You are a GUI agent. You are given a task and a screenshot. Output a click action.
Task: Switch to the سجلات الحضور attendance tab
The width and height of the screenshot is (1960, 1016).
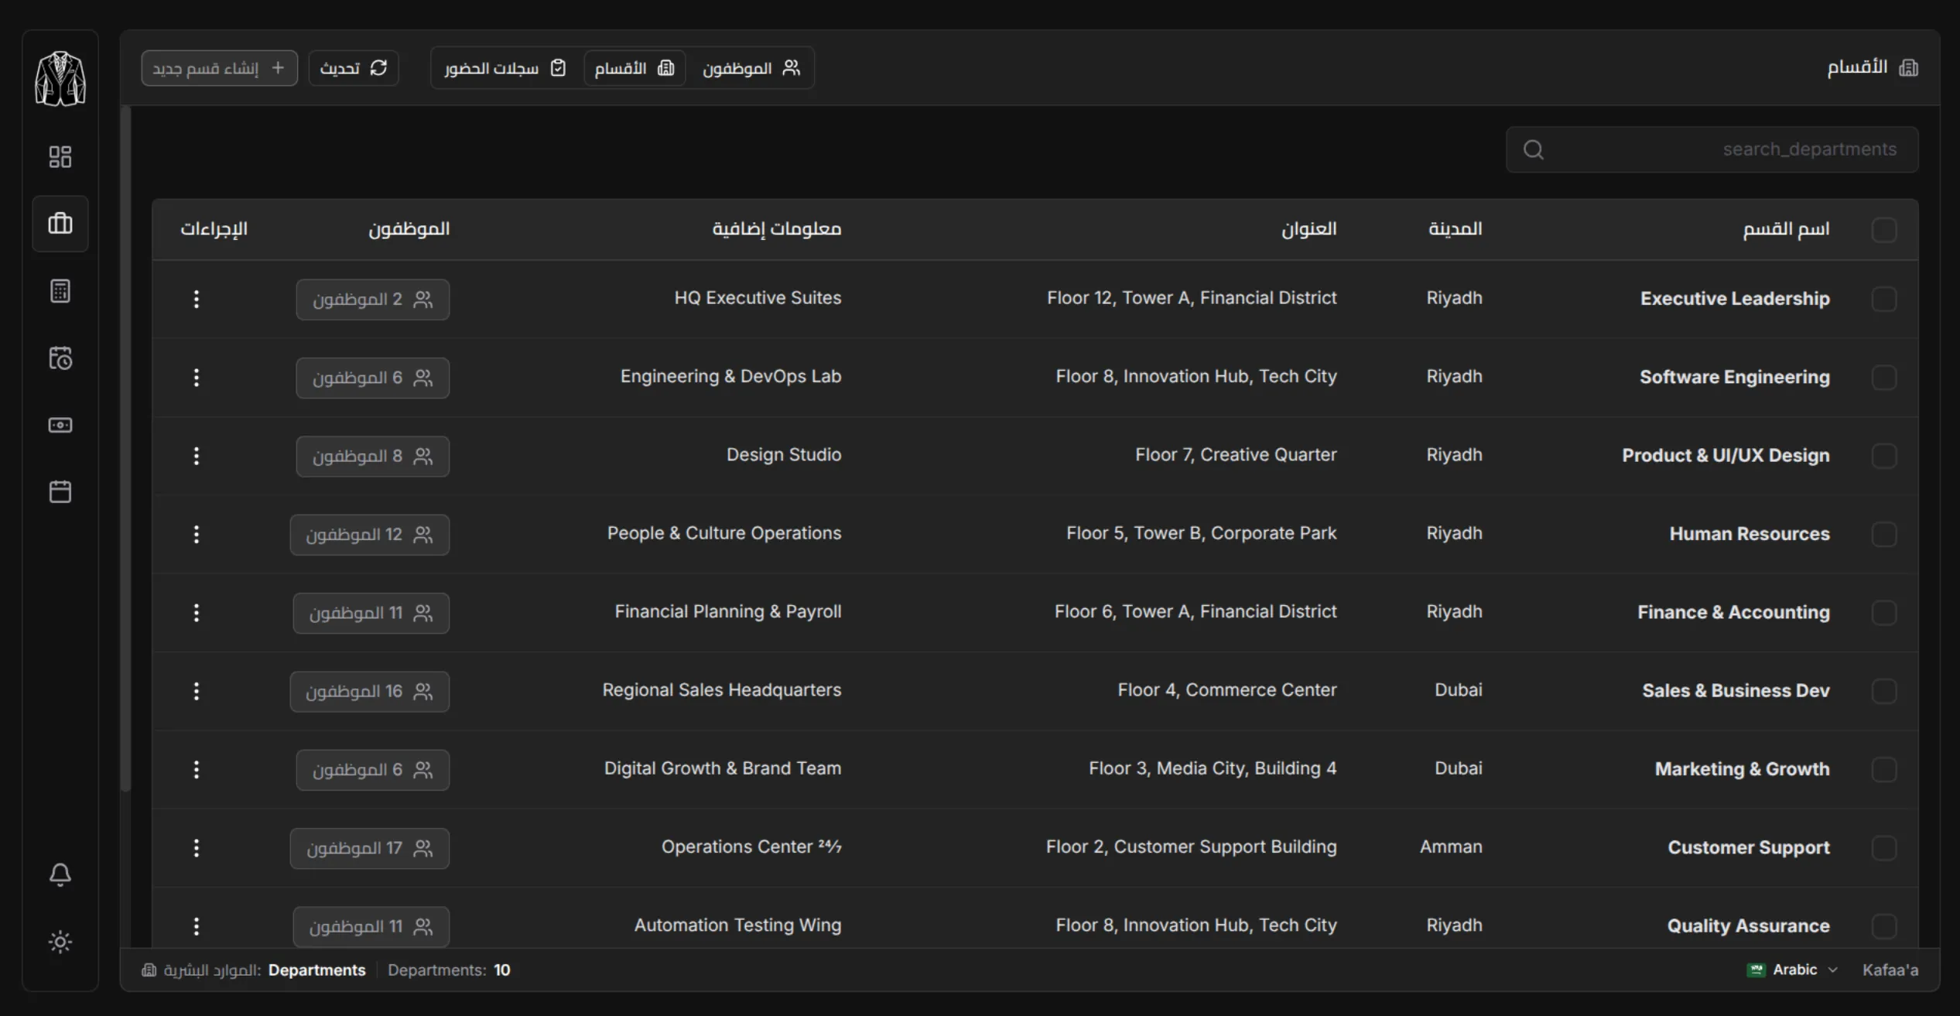tap(505, 68)
